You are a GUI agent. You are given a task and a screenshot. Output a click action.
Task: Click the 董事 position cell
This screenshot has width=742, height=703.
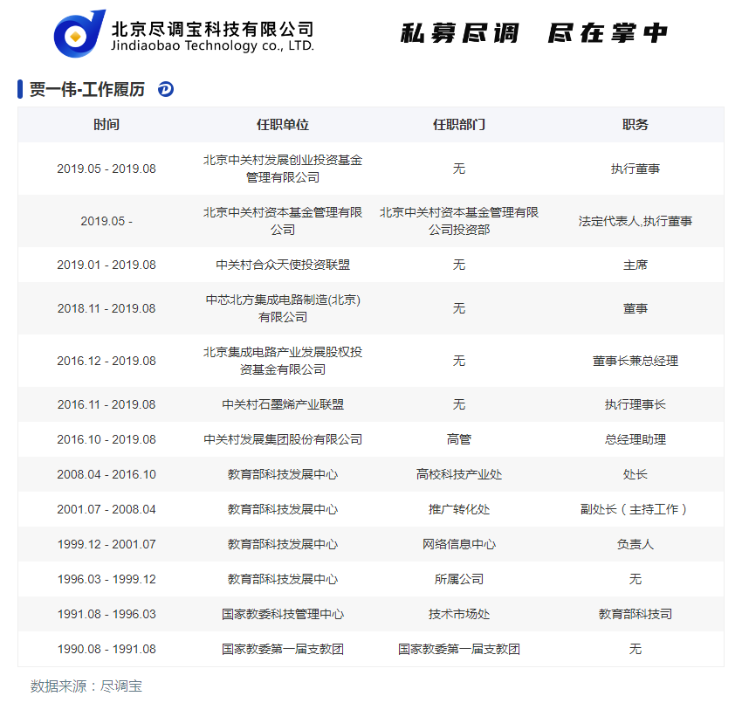click(635, 308)
